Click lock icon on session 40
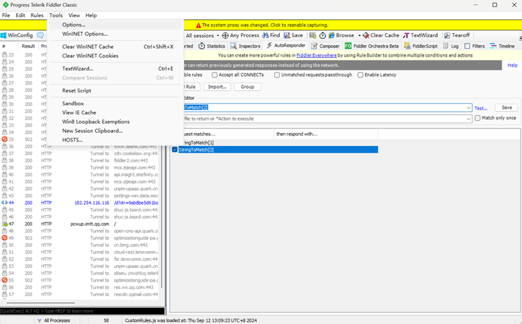The image size is (522, 324). [5, 175]
